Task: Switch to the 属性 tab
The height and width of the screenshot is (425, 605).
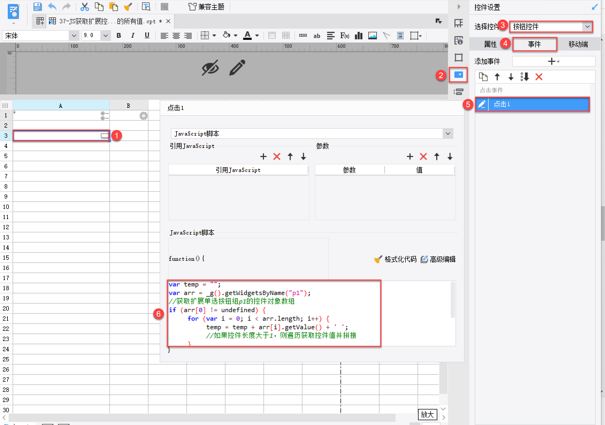Action: coord(490,44)
